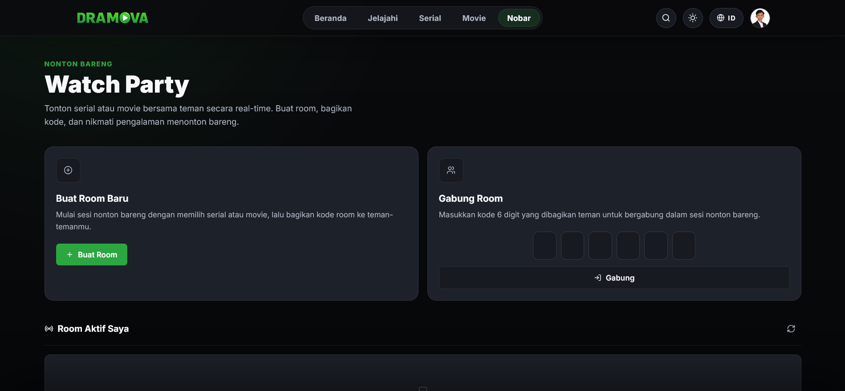
Task: Click the NONTON BARENG label
Action: pyautogui.click(x=78, y=64)
